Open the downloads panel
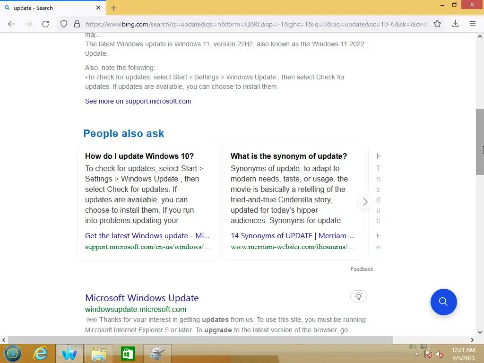Screen dimensions: 484x363 point(455,24)
